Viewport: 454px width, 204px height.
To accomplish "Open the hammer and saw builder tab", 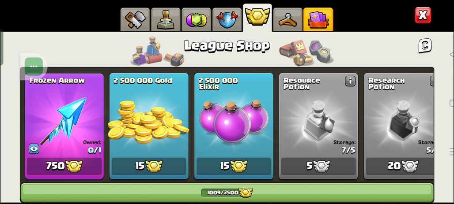I will (135, 20).
